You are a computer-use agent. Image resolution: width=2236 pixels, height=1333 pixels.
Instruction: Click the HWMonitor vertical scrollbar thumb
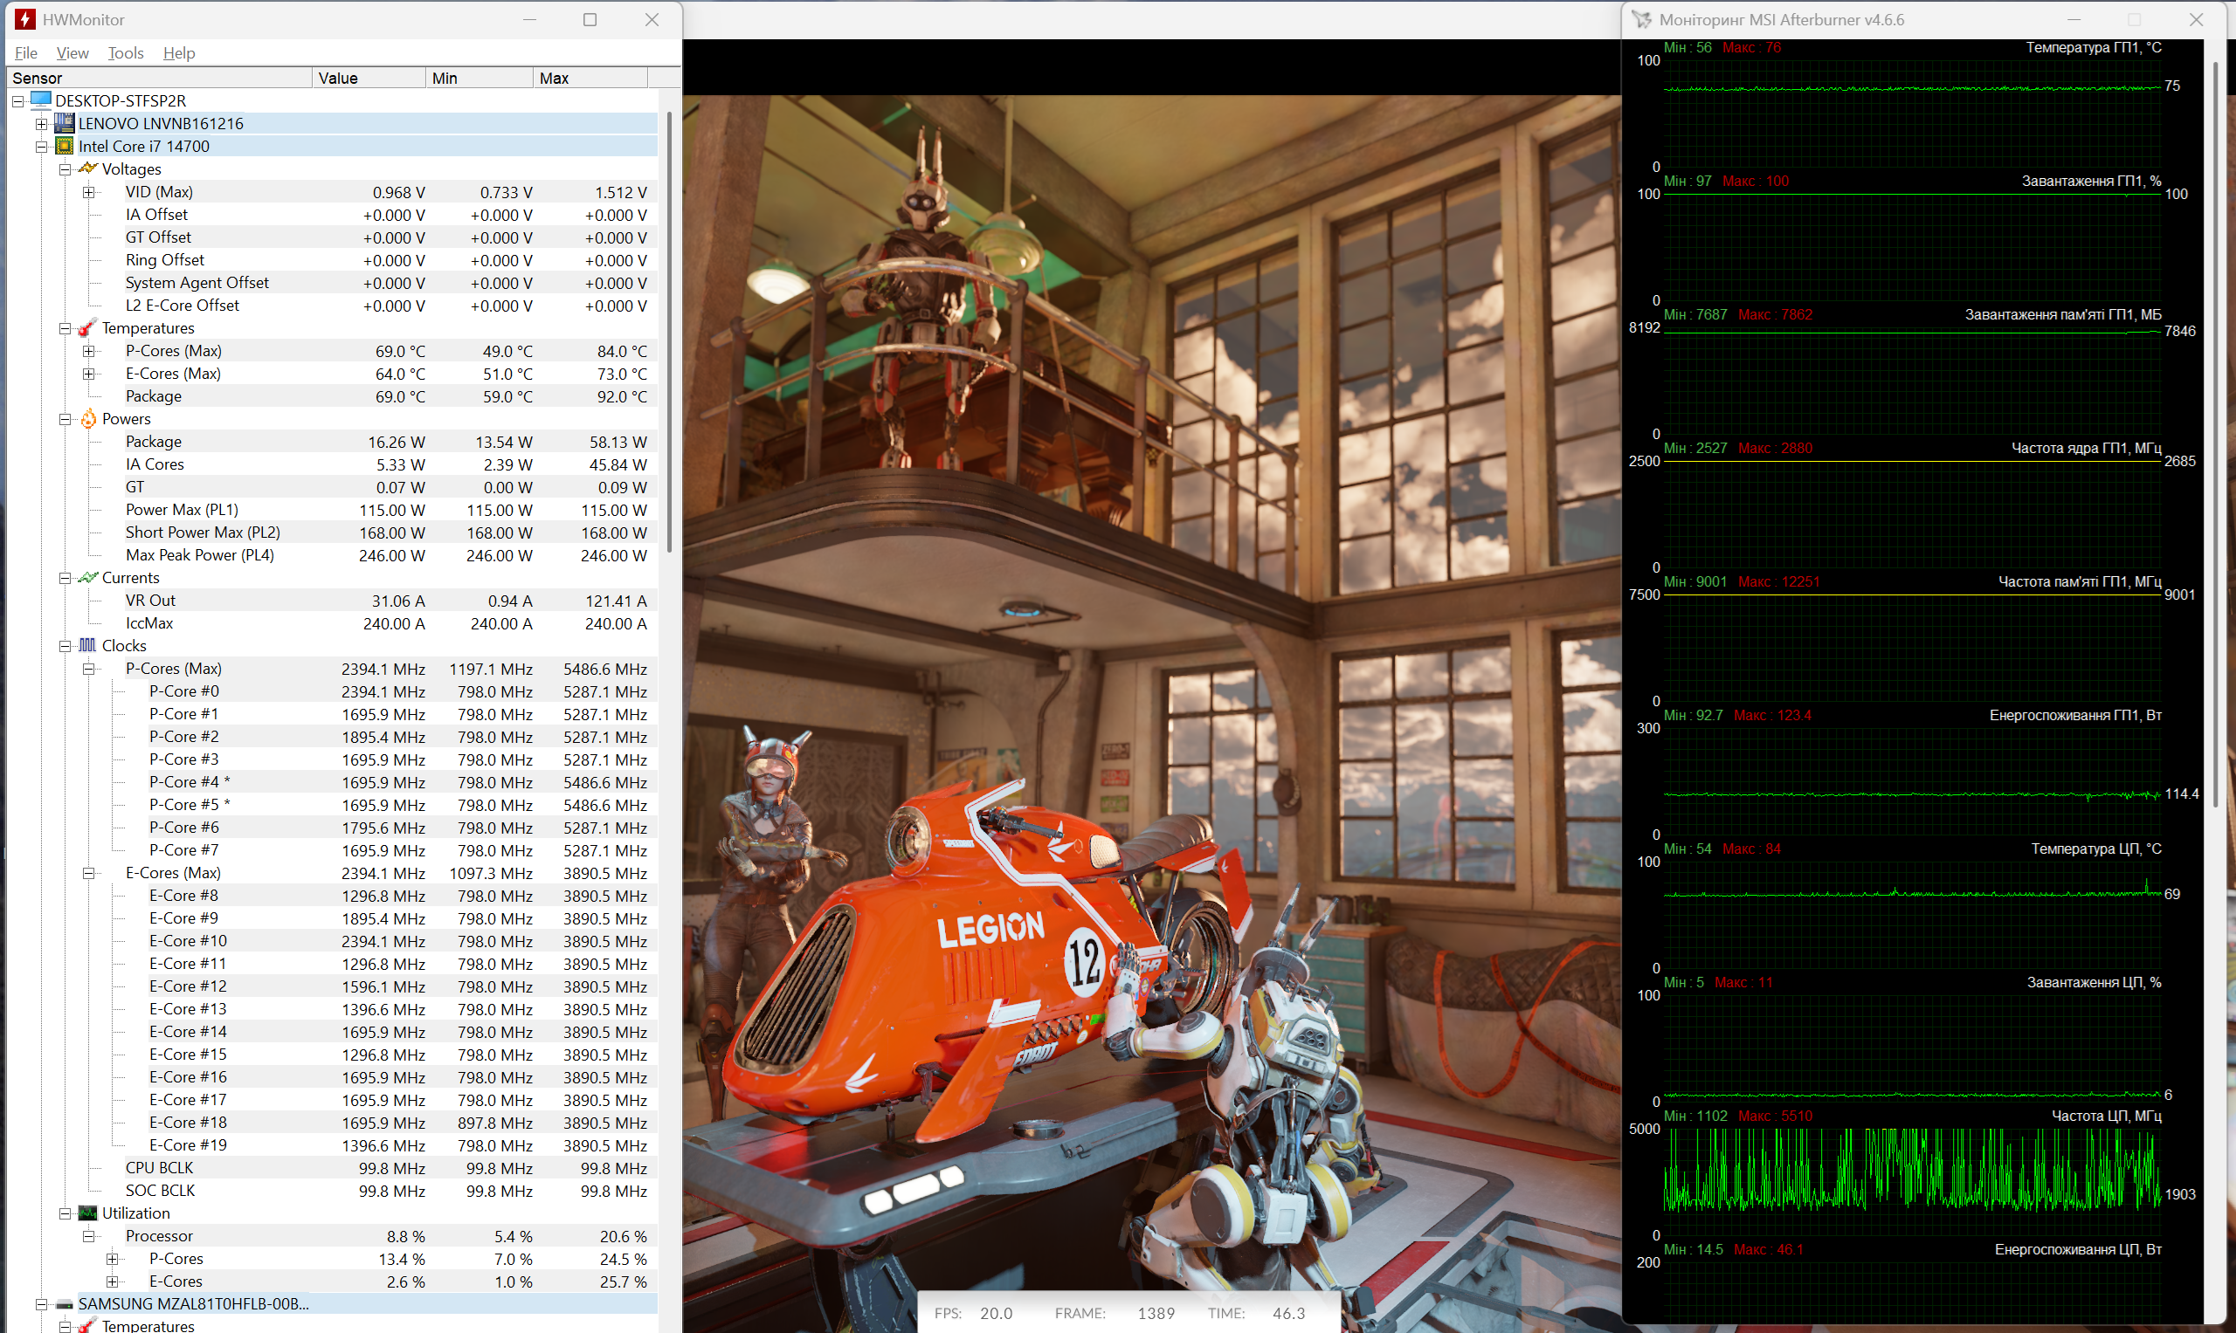[x=669, y=333]
